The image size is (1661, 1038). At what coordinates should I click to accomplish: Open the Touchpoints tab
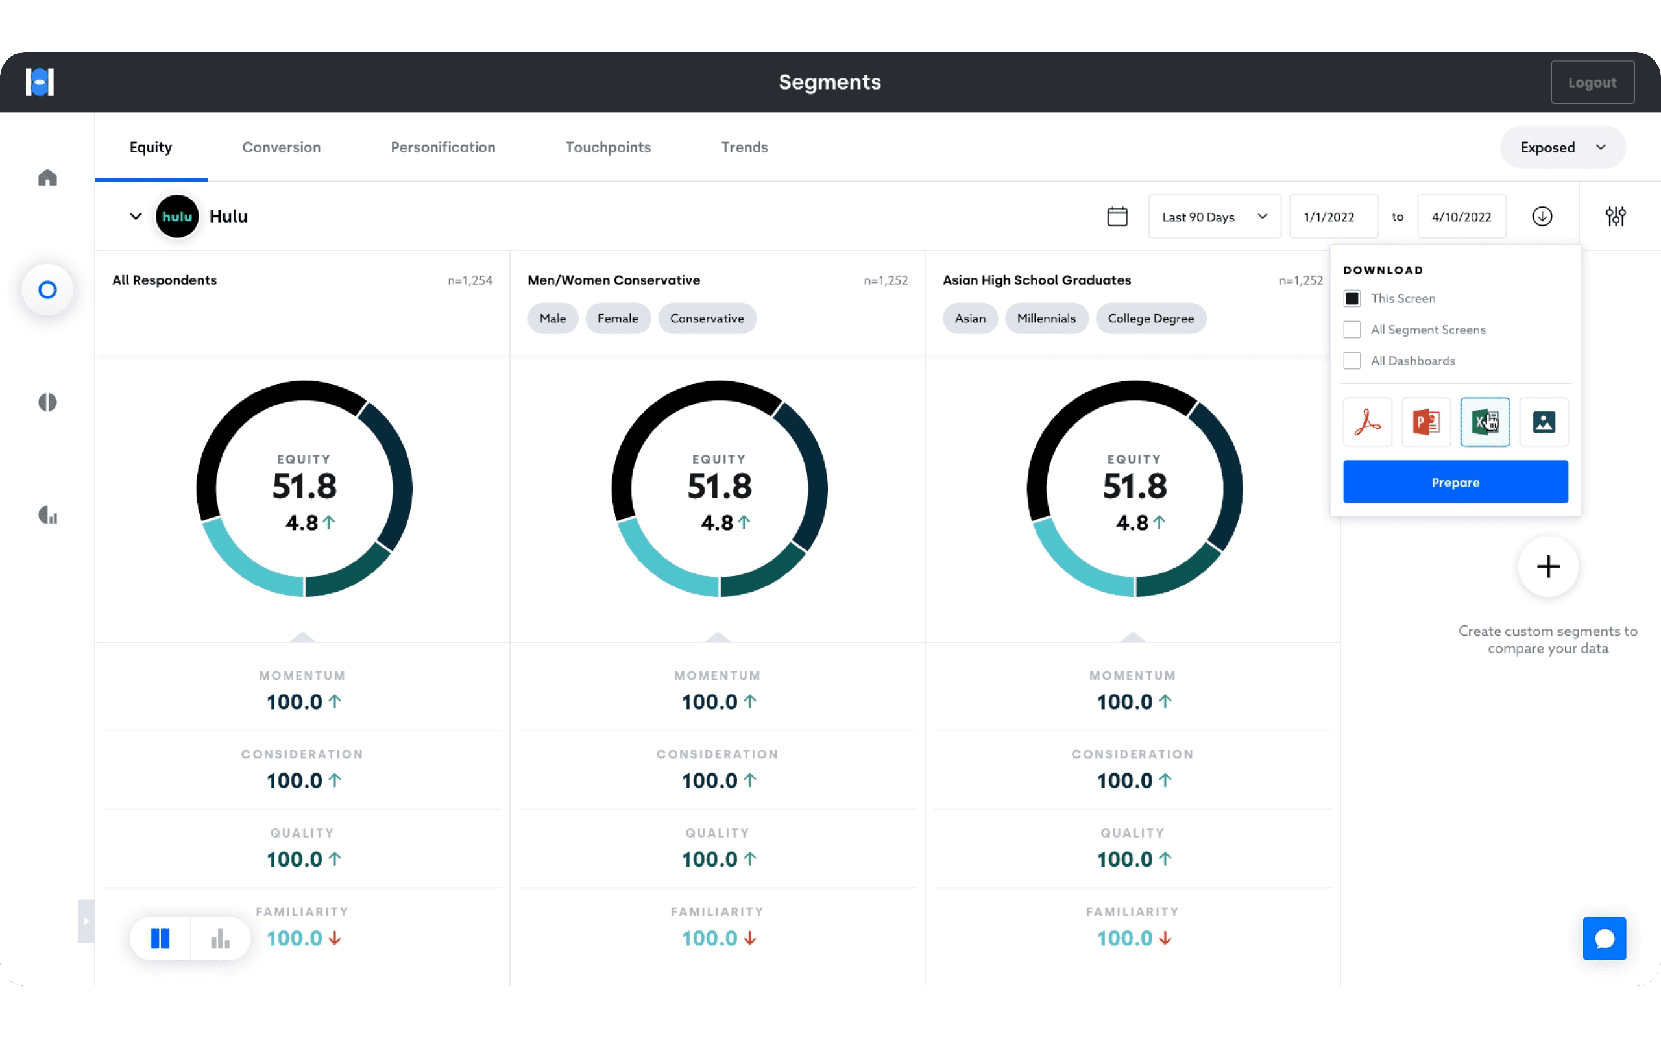coord(607,147)
